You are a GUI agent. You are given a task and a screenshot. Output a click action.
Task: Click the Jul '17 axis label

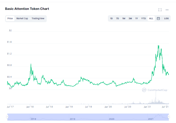10,107
